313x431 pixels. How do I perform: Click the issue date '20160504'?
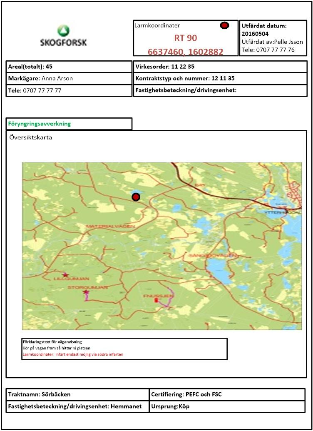click(x=255, y=34)
